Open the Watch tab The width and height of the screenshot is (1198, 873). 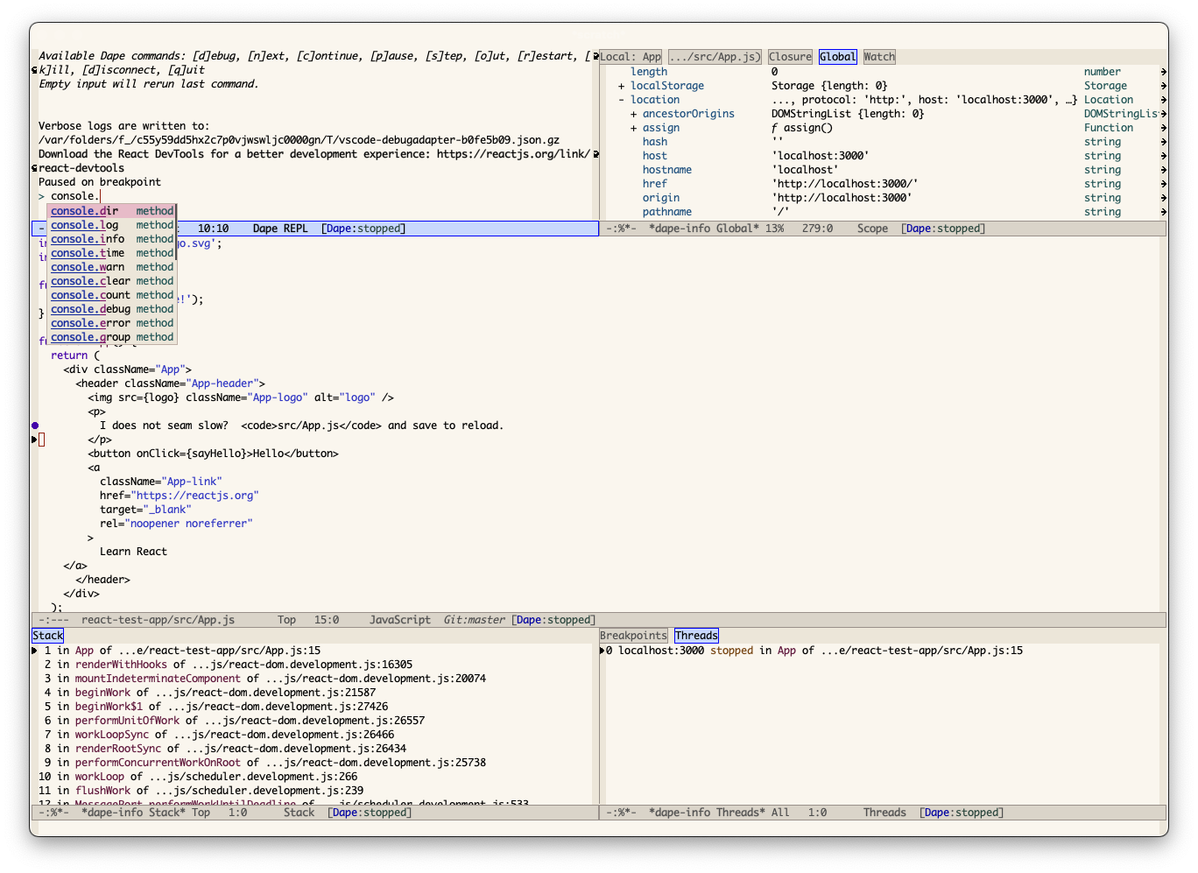[879, 57]
